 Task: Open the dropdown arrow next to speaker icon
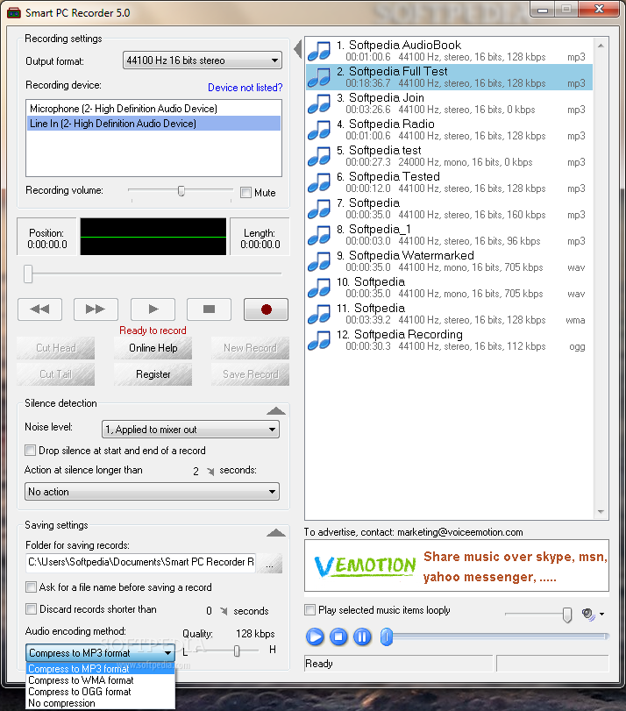(x=602, y=615)
